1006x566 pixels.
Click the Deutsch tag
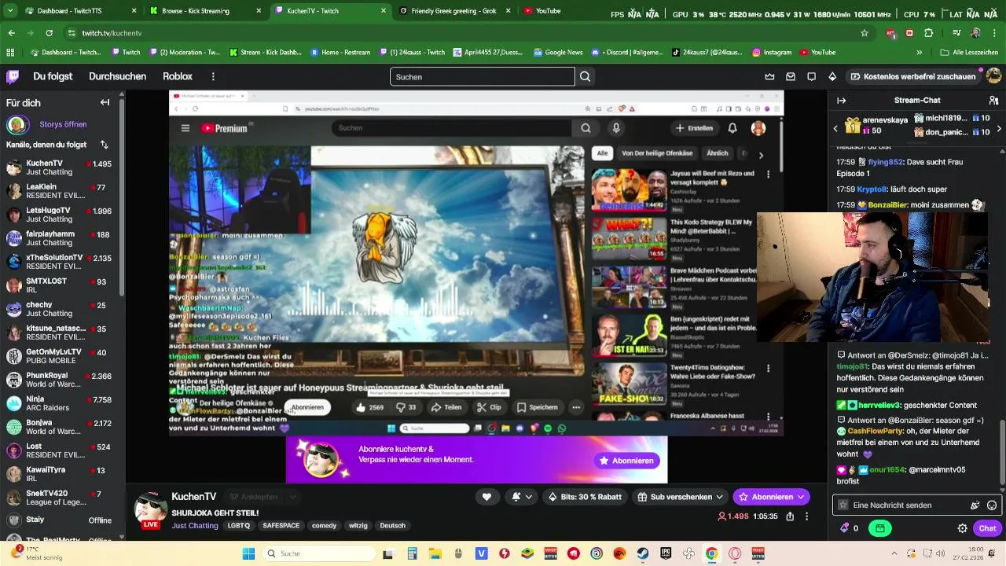pos(392,525)
